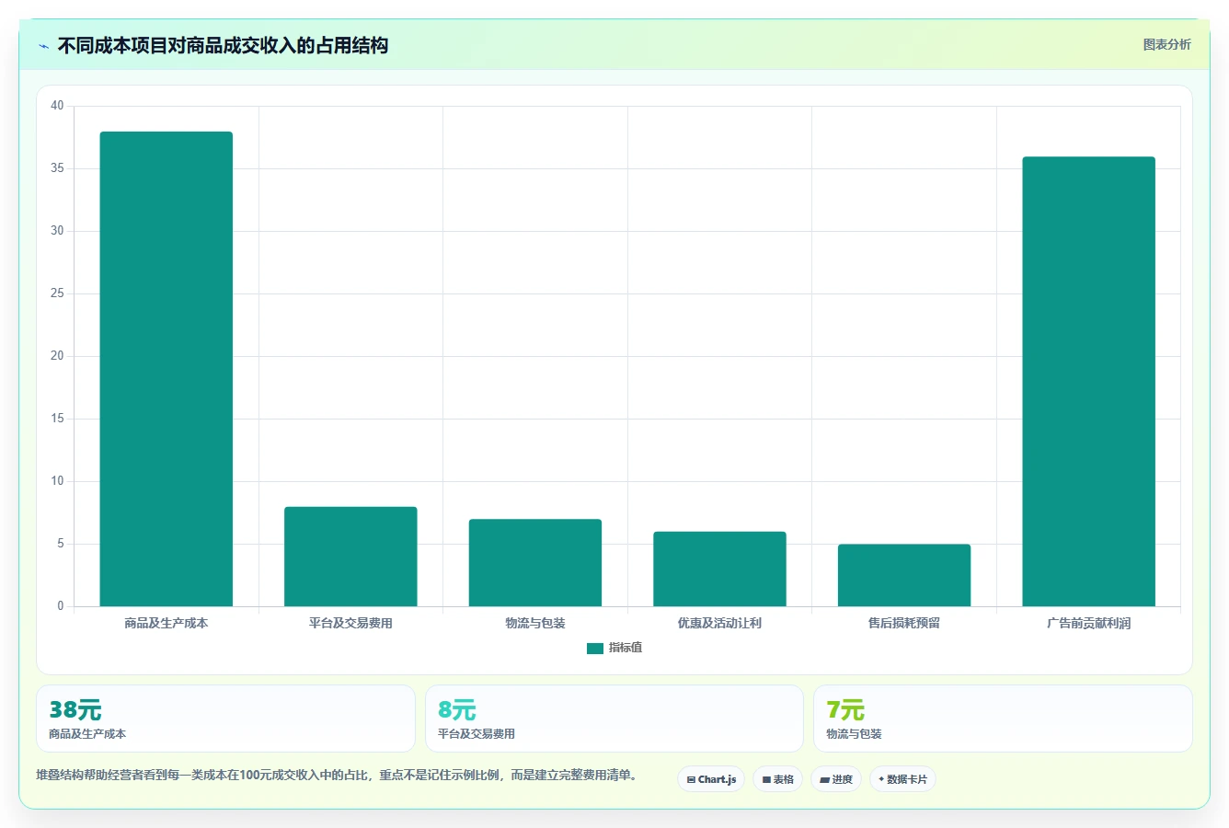Click the 广告前贡献利润 bar
The height and width of the screenshot is (828, 1229).
click(x=1088, y=382)
